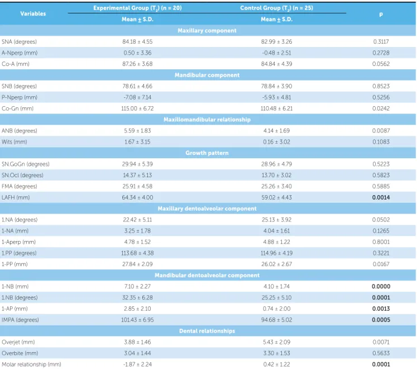Click the value '0.16 ± 3.02'
Viewport: 417px width, 369px height.
tap(276, 142)
